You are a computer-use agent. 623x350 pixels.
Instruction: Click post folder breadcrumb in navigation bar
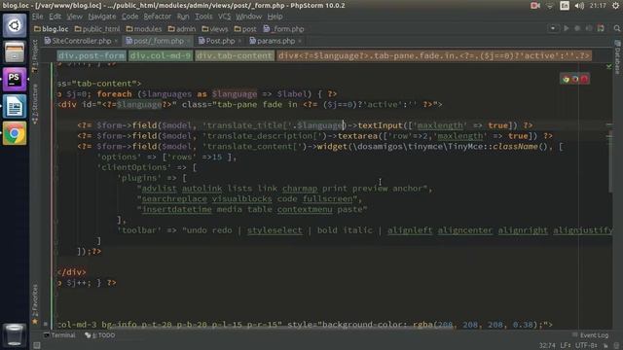tap(245, 29)
